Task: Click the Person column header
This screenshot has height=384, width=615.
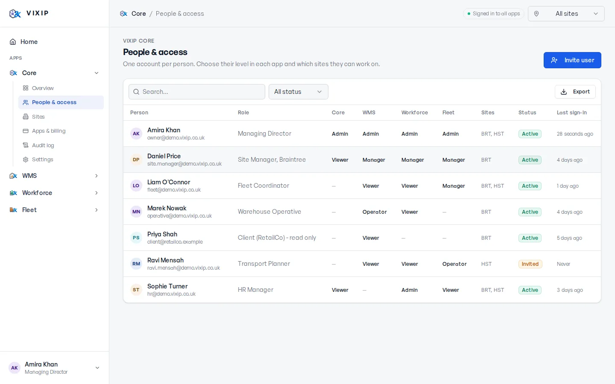Action: pos(139,113)
